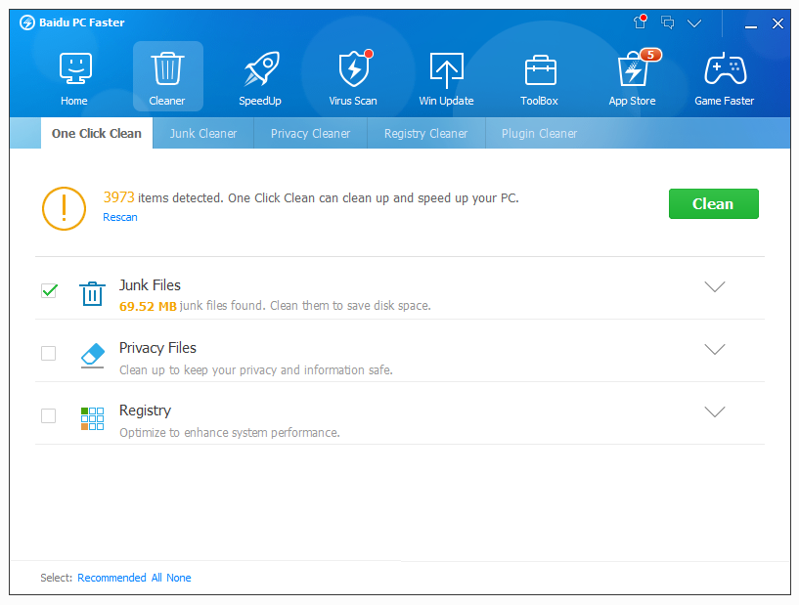Viewport: 799px width, 605px height.
Task: Click the skin shirt icon in title bar
Action: pos(640,22)
